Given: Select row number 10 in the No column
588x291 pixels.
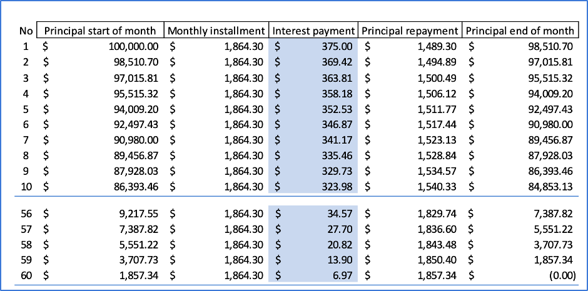Looking at the screenshot, I should tap(26, 187).
